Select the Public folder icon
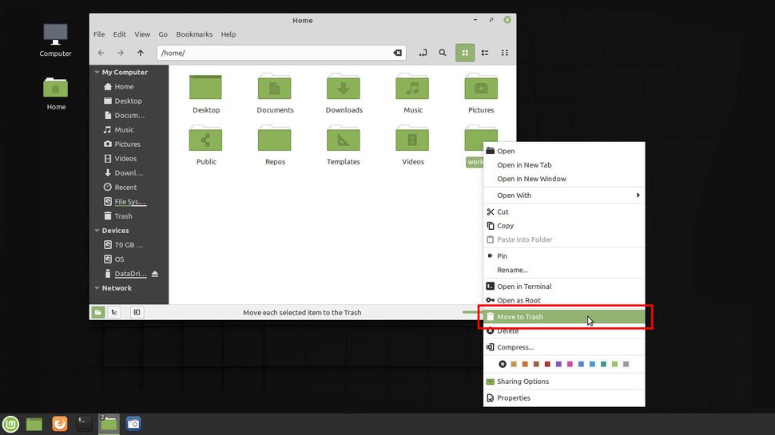The width and height of the screenshot is (775, 435). pyautogui.click(x=205, y=139)
